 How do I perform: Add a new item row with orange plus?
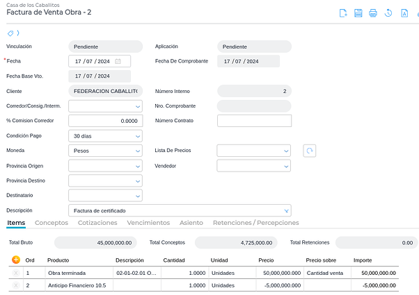pyautogui.click(x=16, y=260)
